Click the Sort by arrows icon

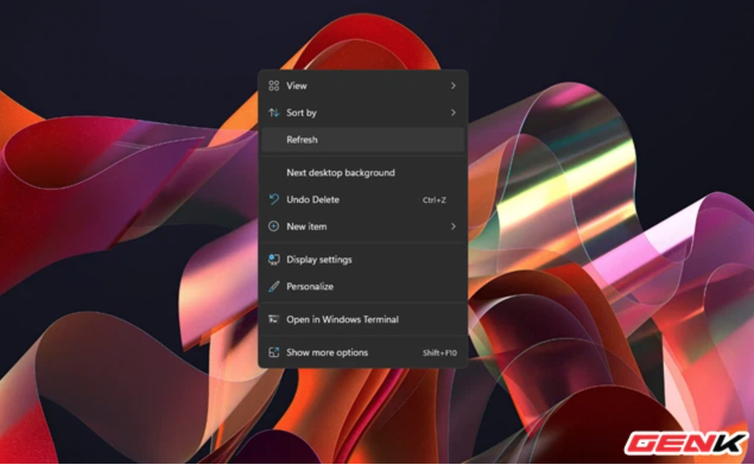[x=274, y=113]
